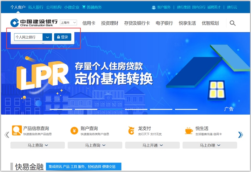251x172 pixels.
Task: Click the China Construction Bank logo
Action: 34,23
